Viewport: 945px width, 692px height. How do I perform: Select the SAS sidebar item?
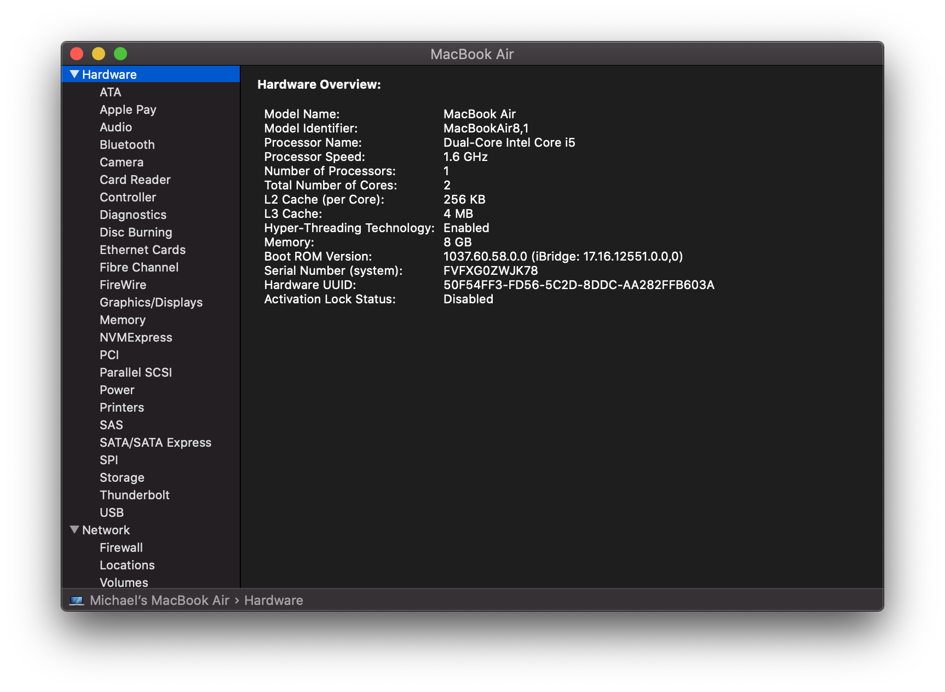[x=111, y=425]
